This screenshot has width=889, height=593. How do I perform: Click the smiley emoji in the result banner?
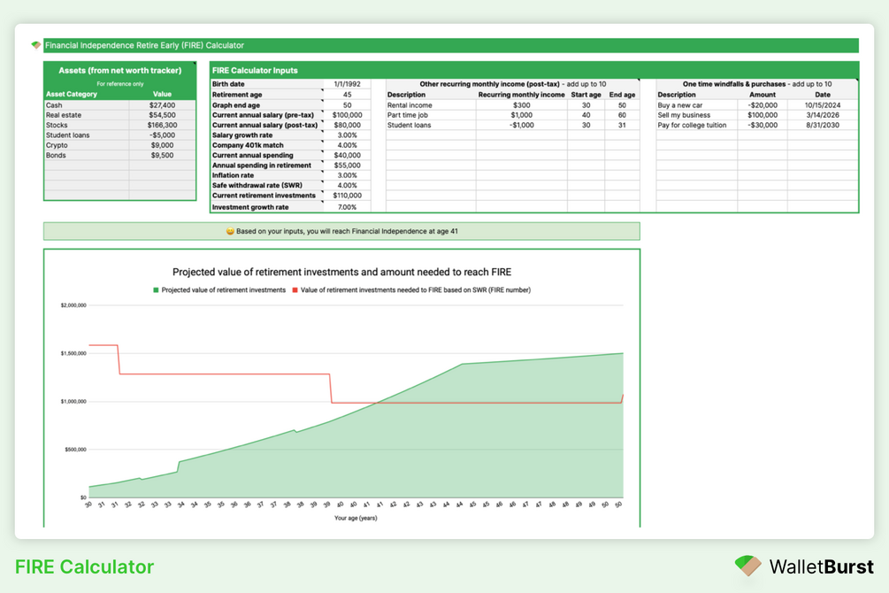(230, 232)
